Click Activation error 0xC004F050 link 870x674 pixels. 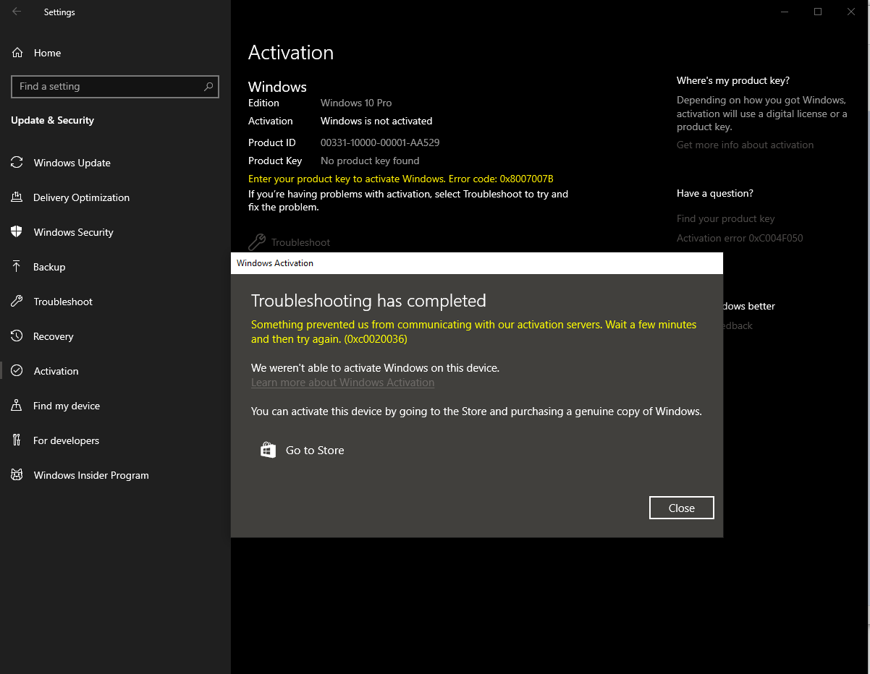(740, 238)
